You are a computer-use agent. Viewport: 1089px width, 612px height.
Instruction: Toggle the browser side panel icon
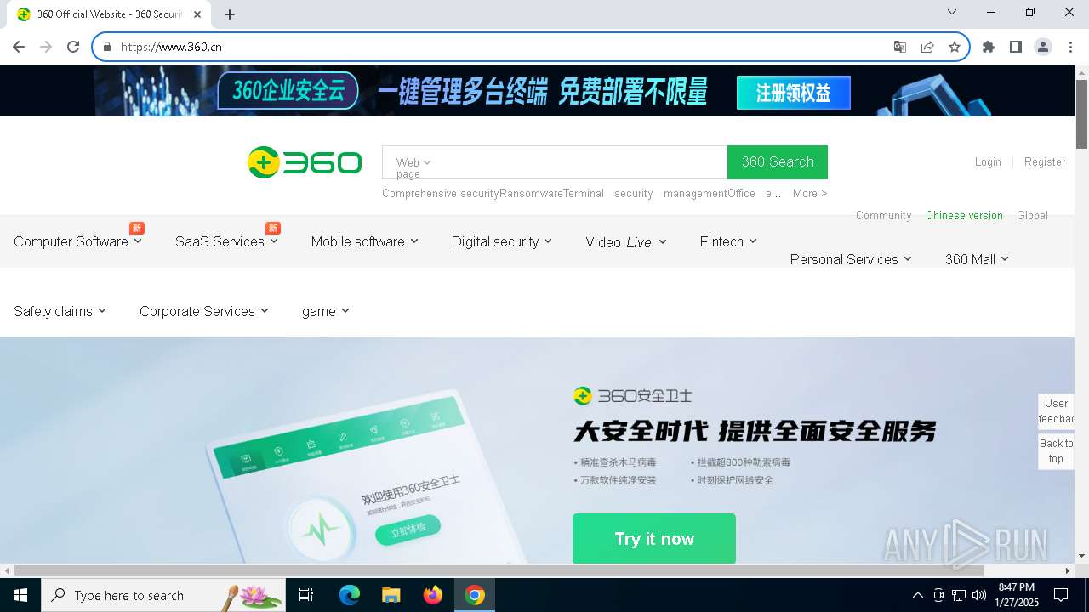pyautogui.click(x=1016, y=47)
